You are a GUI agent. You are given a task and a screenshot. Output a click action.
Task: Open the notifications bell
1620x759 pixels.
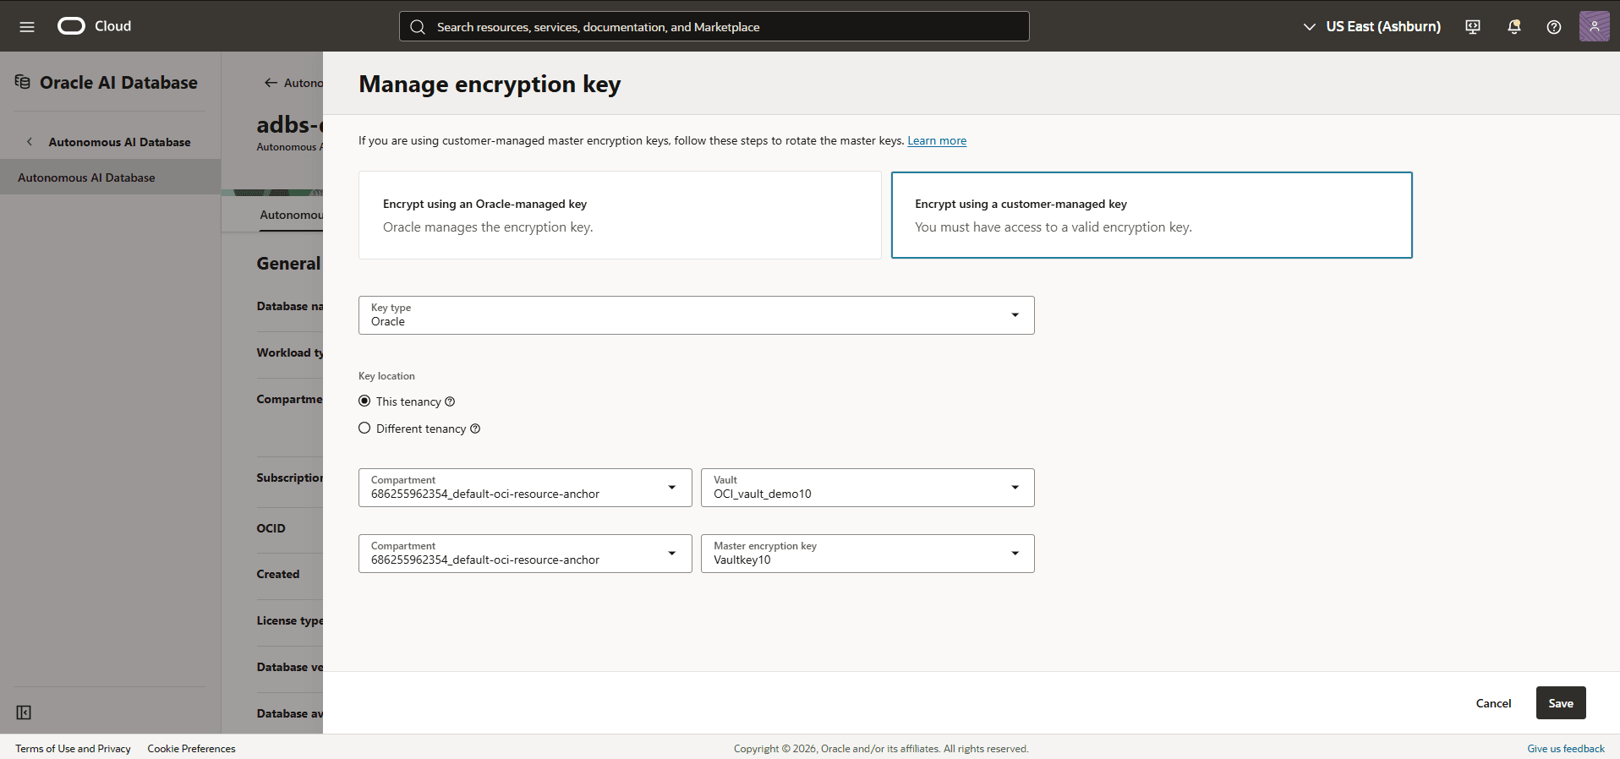click(1513, 27)
